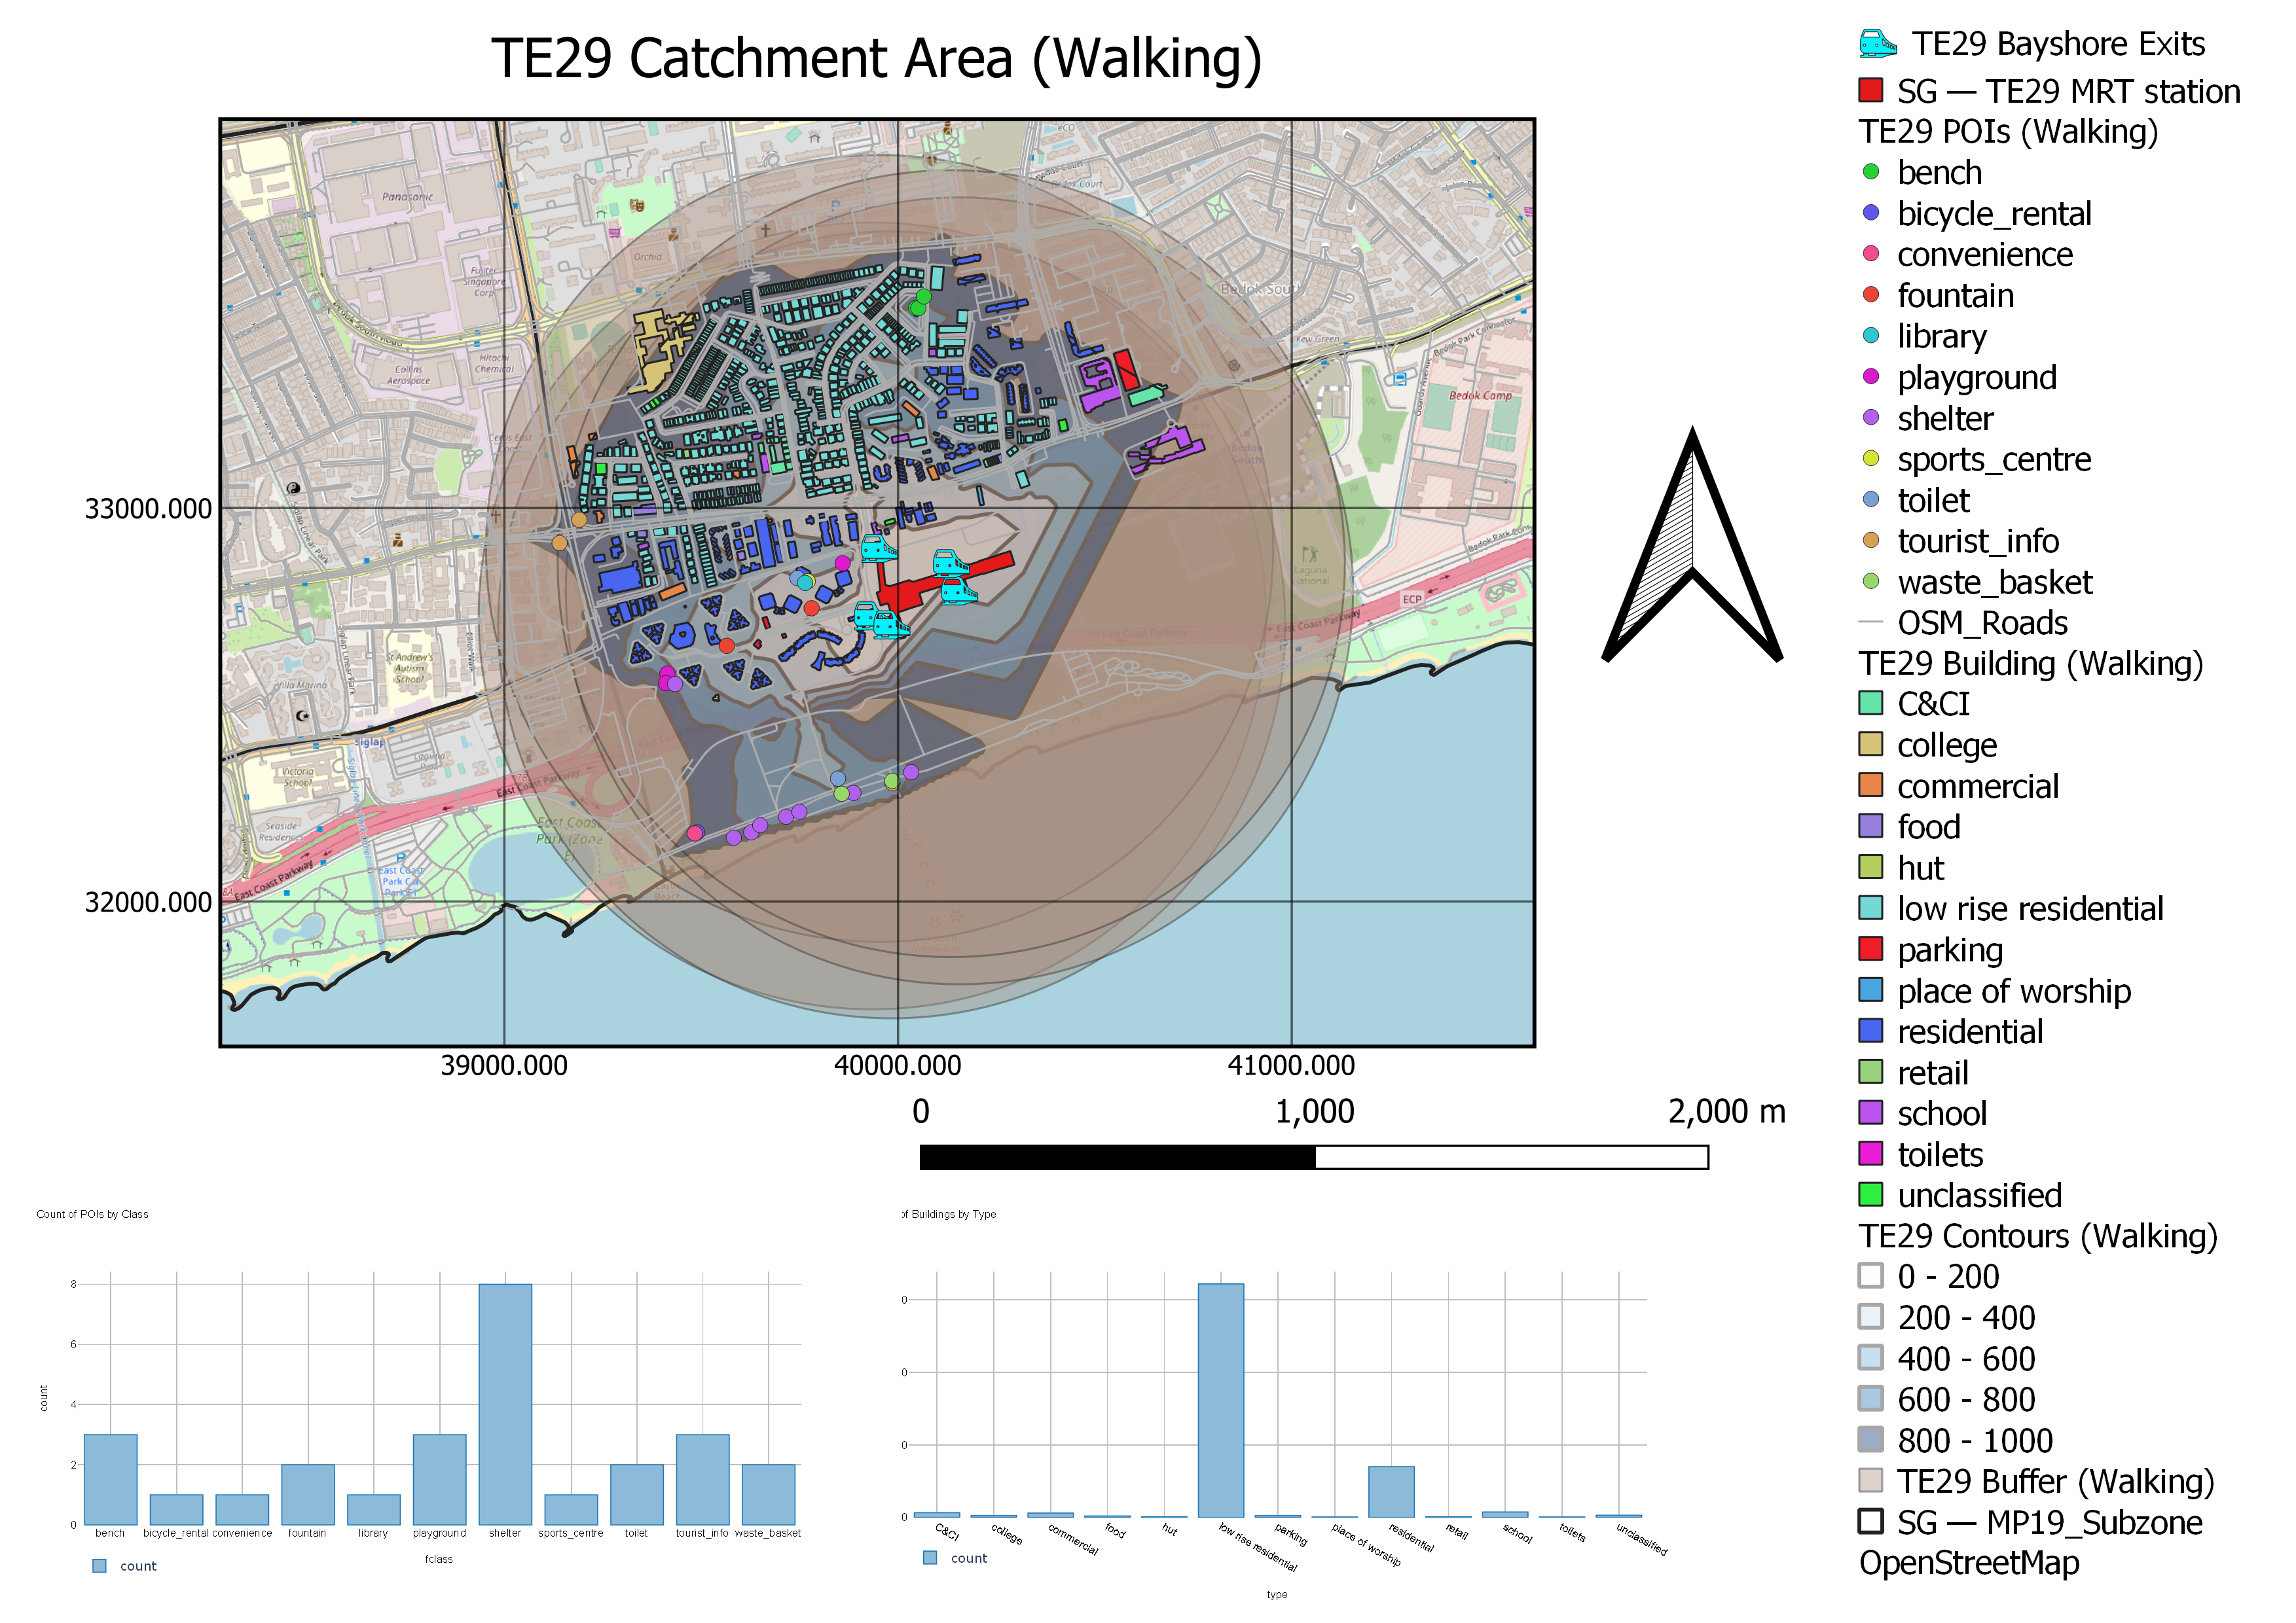Click the low rise residential bar in buildings chart
The width and height of the screenshot is (2296, 1623).
tap(1221, 1399)
